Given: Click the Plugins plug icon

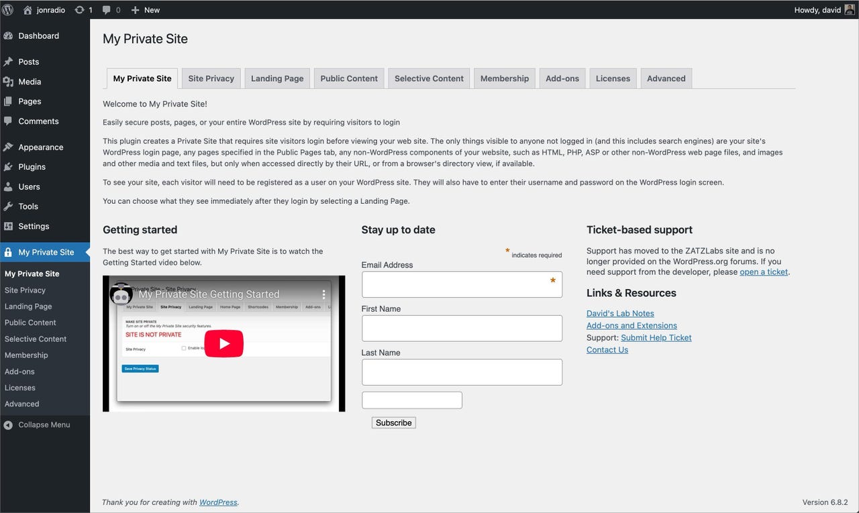Looking at the screenshot, I should (x=8, y=167).
